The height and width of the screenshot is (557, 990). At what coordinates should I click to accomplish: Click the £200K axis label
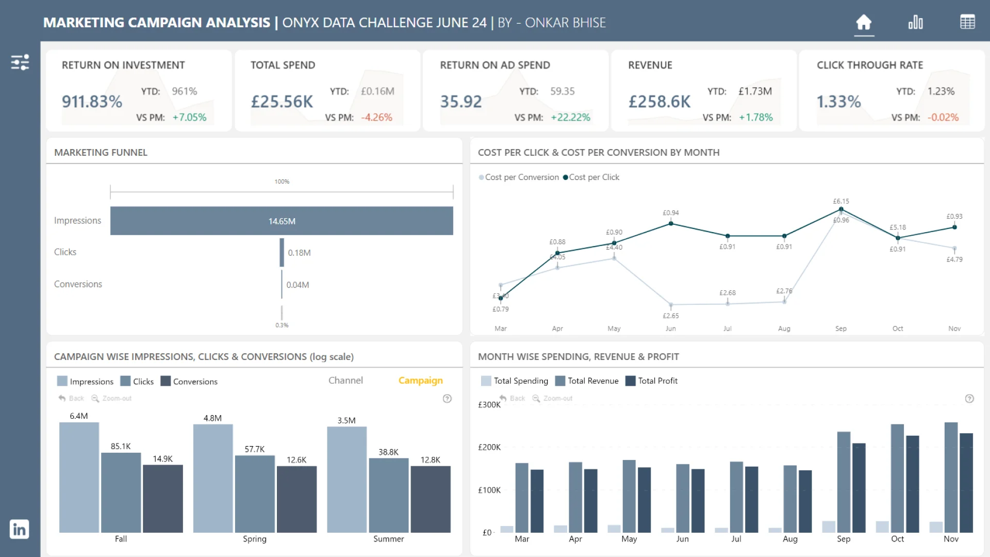(489, 447)
